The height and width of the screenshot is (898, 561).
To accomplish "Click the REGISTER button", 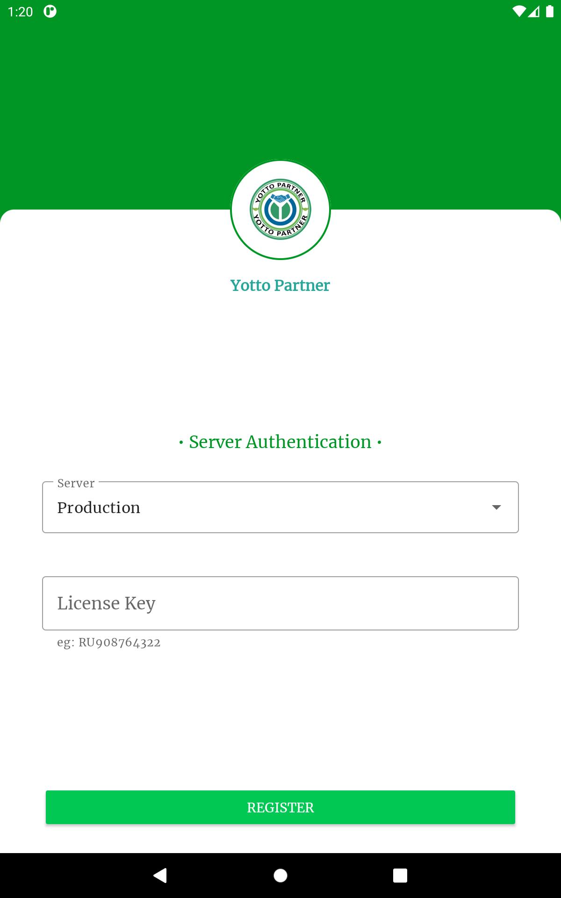I will click(280, 807).
